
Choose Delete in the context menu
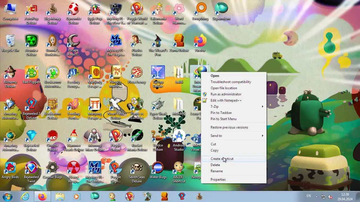coord(234,165)
